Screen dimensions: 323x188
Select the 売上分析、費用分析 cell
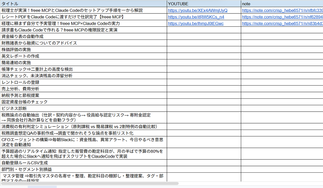(83, 89)
